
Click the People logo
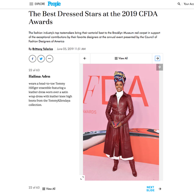pyautogui.click(x=54, y=4)
